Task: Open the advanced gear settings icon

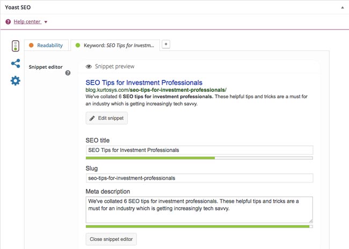Action: (x=16, y=81)
